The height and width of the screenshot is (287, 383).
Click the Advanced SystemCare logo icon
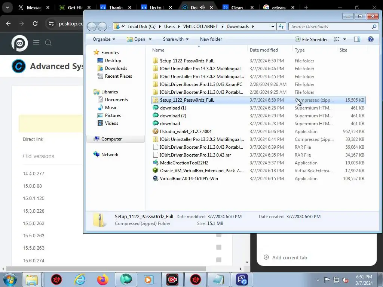pos(19,66)
